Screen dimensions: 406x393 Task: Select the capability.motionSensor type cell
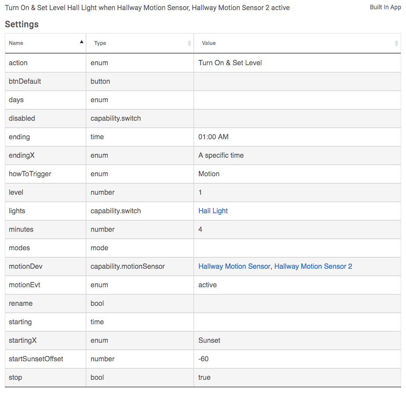128,266
